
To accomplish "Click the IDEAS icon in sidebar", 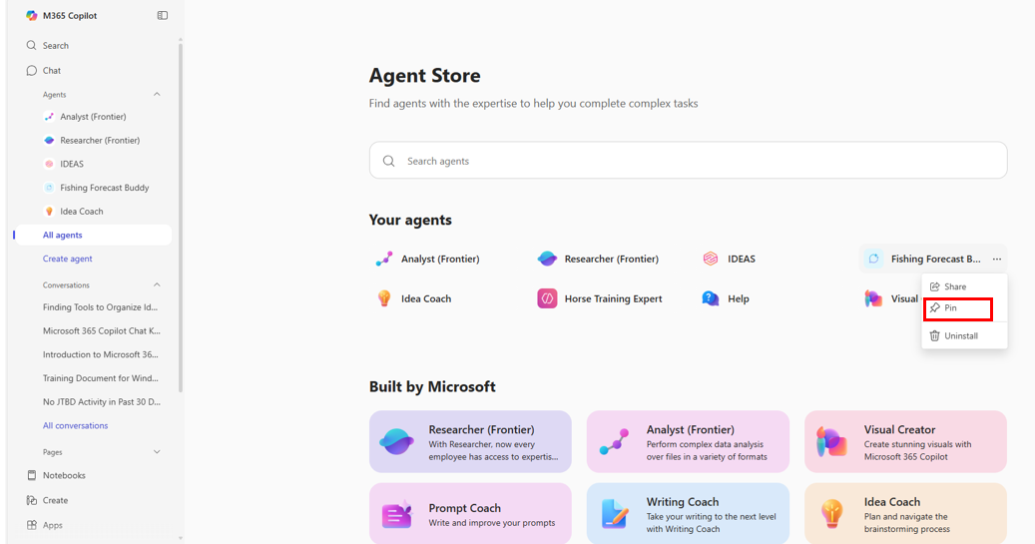I will (49, 165).
